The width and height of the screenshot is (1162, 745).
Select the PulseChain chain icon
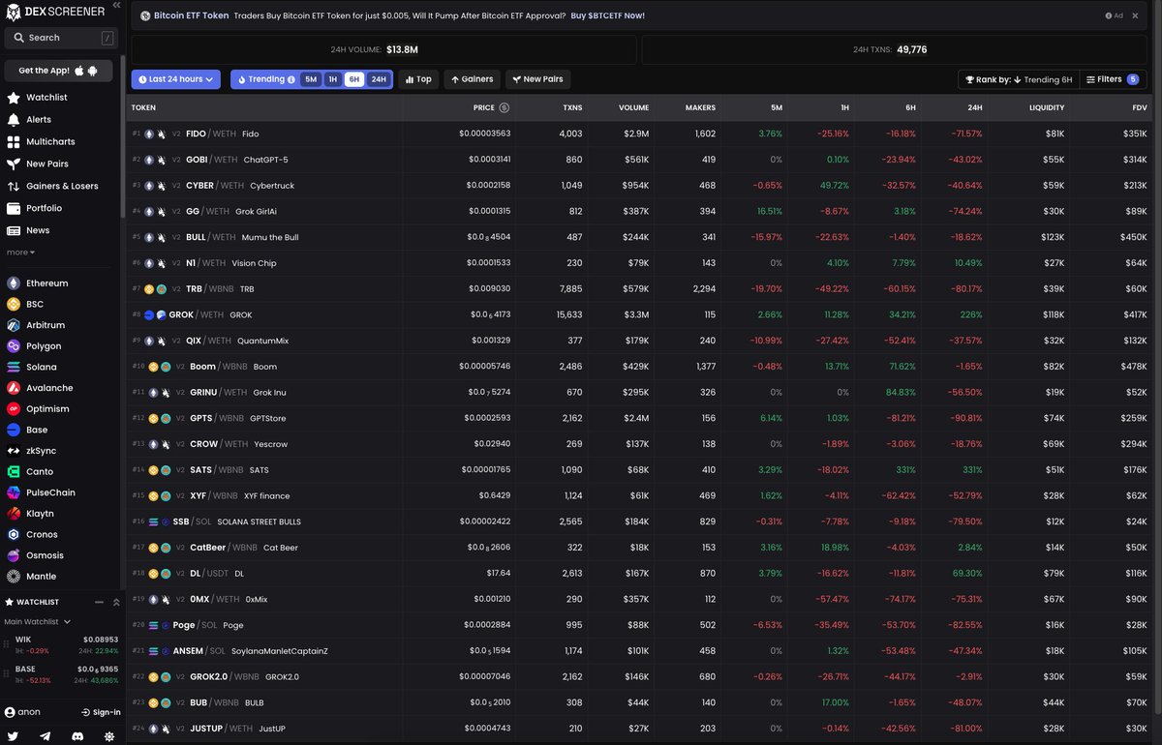click(14, 492)
